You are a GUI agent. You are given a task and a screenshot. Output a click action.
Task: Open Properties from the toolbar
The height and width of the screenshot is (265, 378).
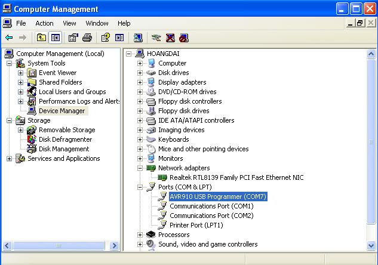coord(73,38)
